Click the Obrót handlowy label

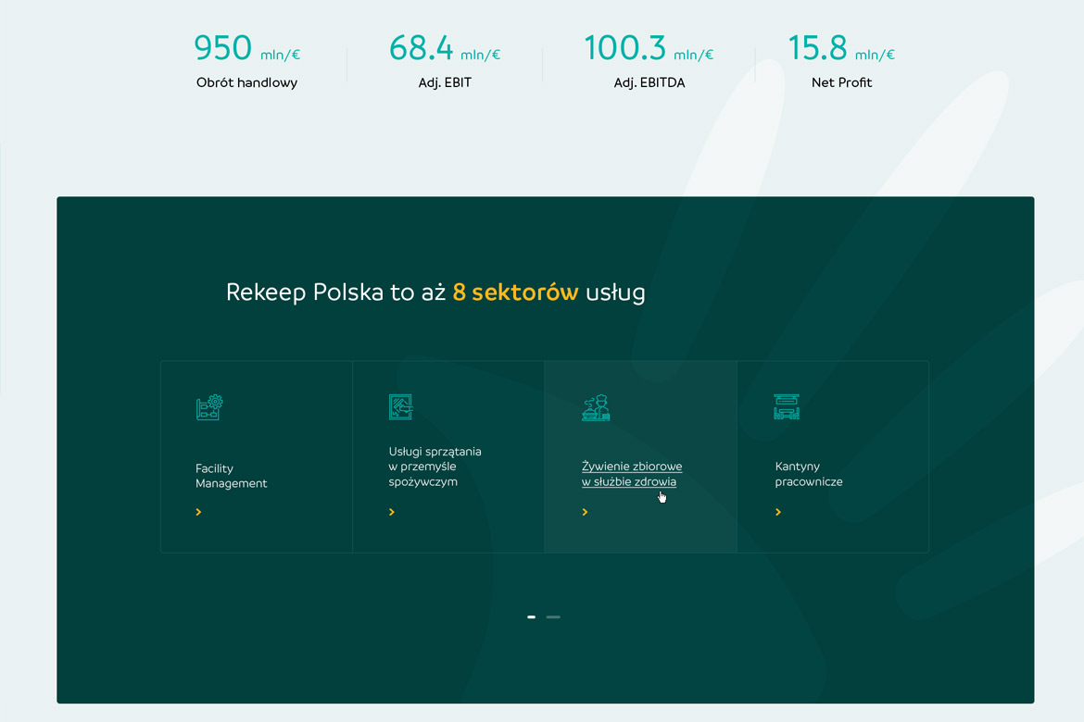coord(246,82)
